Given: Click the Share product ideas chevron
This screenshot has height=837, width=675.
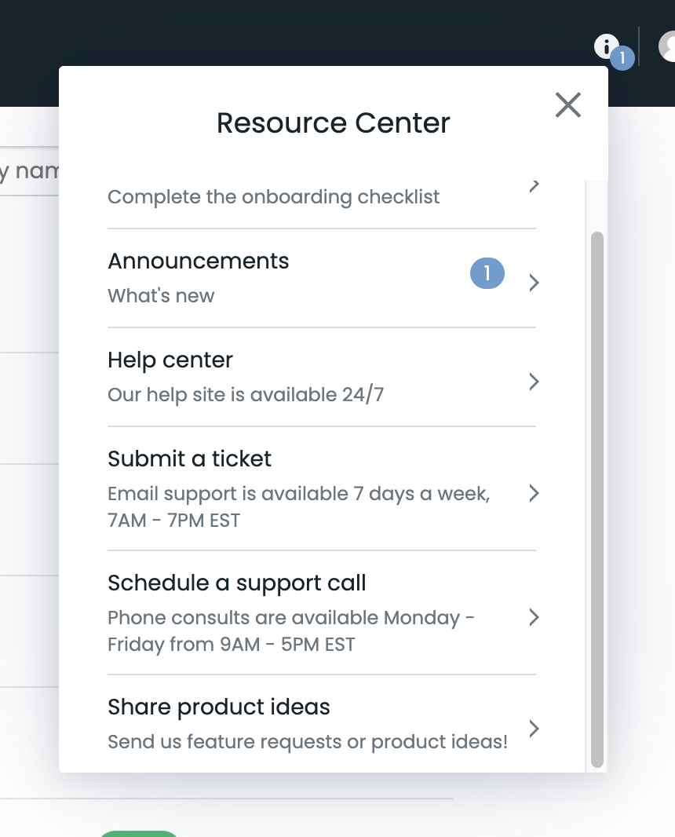Looking at the screenshot, I should pyautogui.click(x=534, y=729).
